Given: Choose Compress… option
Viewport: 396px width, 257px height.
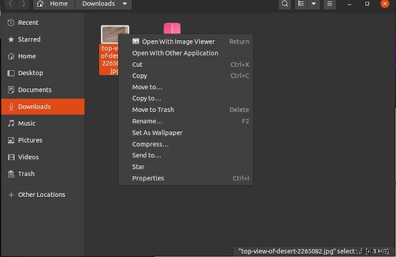Looking at the screenshot, I should (186, 144).
